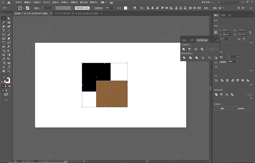Toggle constrain width and height proportions link
Screen dimensions: 255x163
pyautogui.click(x=250, y=32)
